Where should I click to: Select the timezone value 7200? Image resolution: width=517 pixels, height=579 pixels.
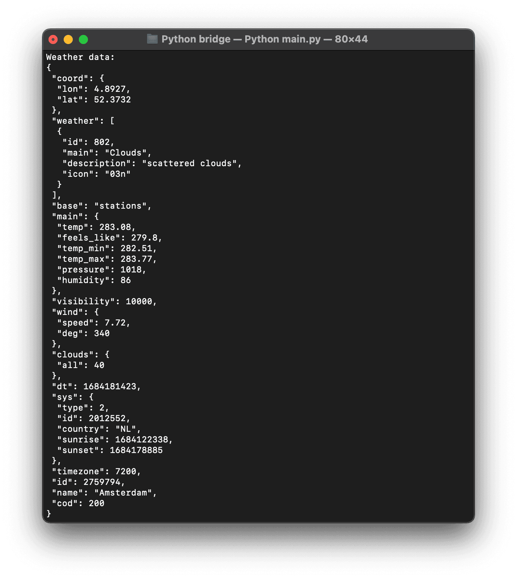coord(128,471)
